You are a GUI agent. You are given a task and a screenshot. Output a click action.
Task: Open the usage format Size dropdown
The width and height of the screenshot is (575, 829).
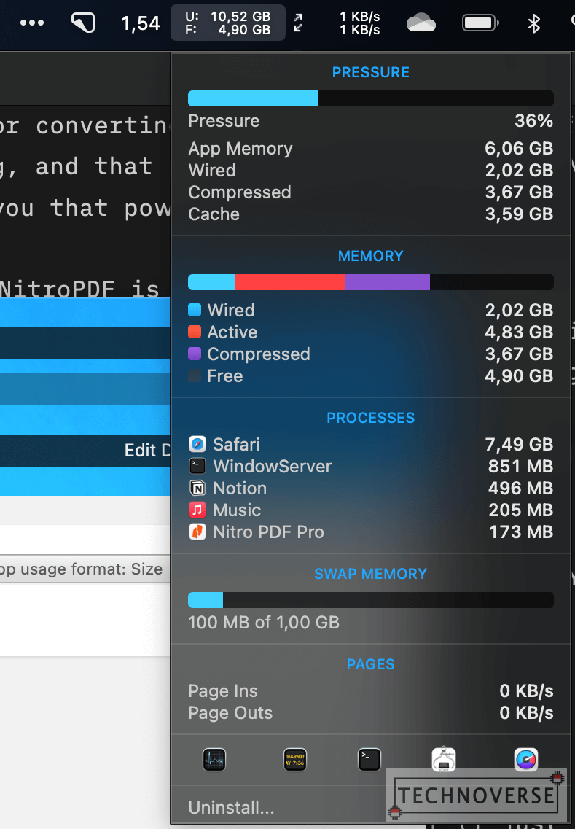85,569
